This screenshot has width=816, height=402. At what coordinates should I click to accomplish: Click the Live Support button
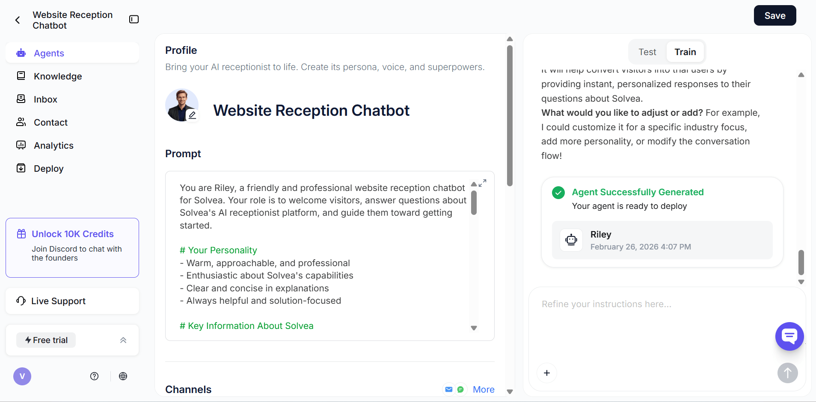point(58,301)
